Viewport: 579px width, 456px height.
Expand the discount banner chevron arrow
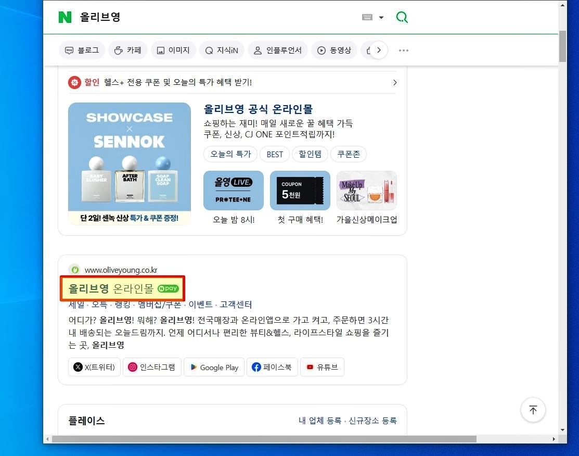click(395, 82)
